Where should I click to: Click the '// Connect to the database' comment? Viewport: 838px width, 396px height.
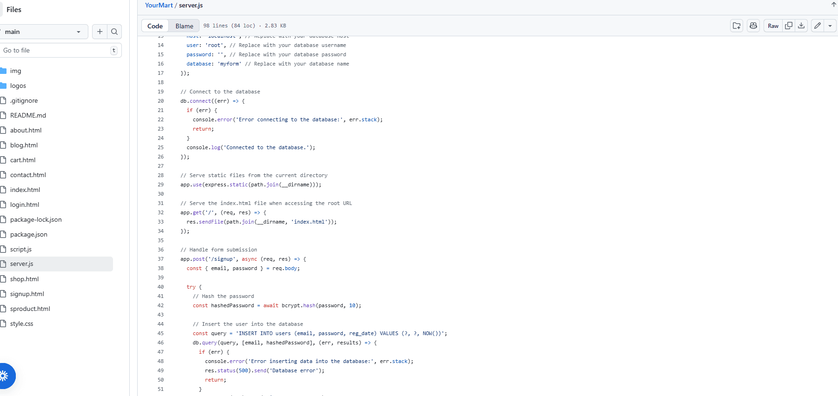pyautogui.click(x=220, y=92)
